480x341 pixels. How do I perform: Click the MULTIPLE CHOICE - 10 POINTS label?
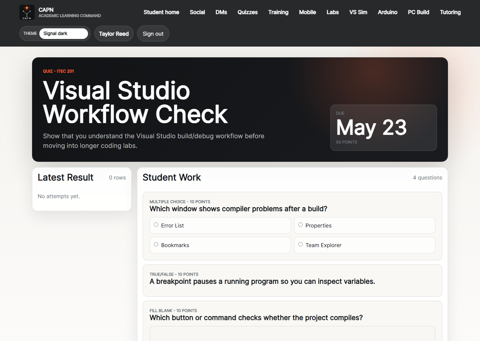pos(180,202)
